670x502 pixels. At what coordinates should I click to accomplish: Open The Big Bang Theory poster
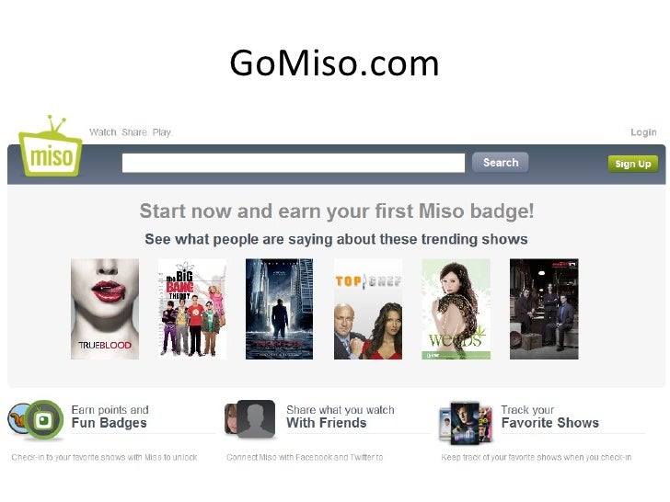coord(192,309)
